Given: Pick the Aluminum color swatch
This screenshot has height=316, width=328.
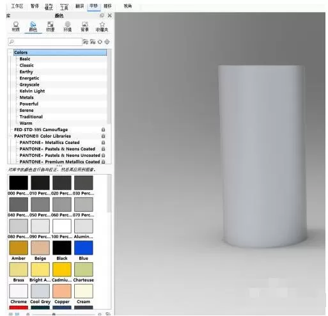Looking at the screenshot, I should click(x=84, y=226).
